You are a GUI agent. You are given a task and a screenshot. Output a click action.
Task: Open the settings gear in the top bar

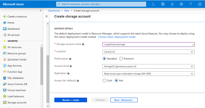181,4
